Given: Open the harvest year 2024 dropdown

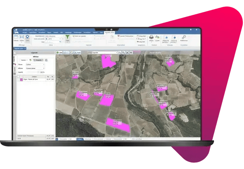Looking at the screenshot, I should tap(60, 39).
